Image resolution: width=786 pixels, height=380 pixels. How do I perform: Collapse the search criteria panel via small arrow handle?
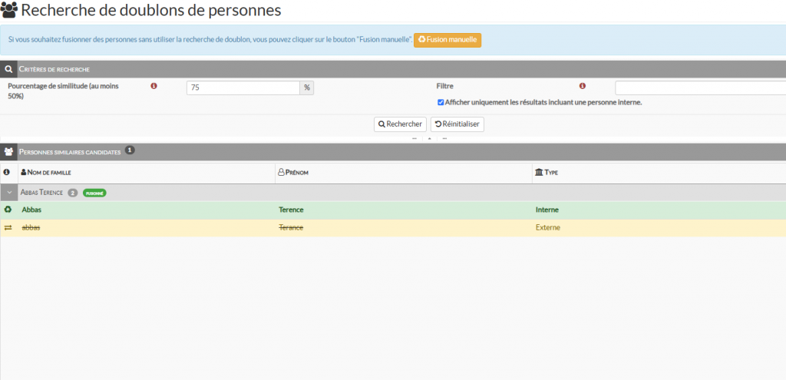[x=429, y=139]
